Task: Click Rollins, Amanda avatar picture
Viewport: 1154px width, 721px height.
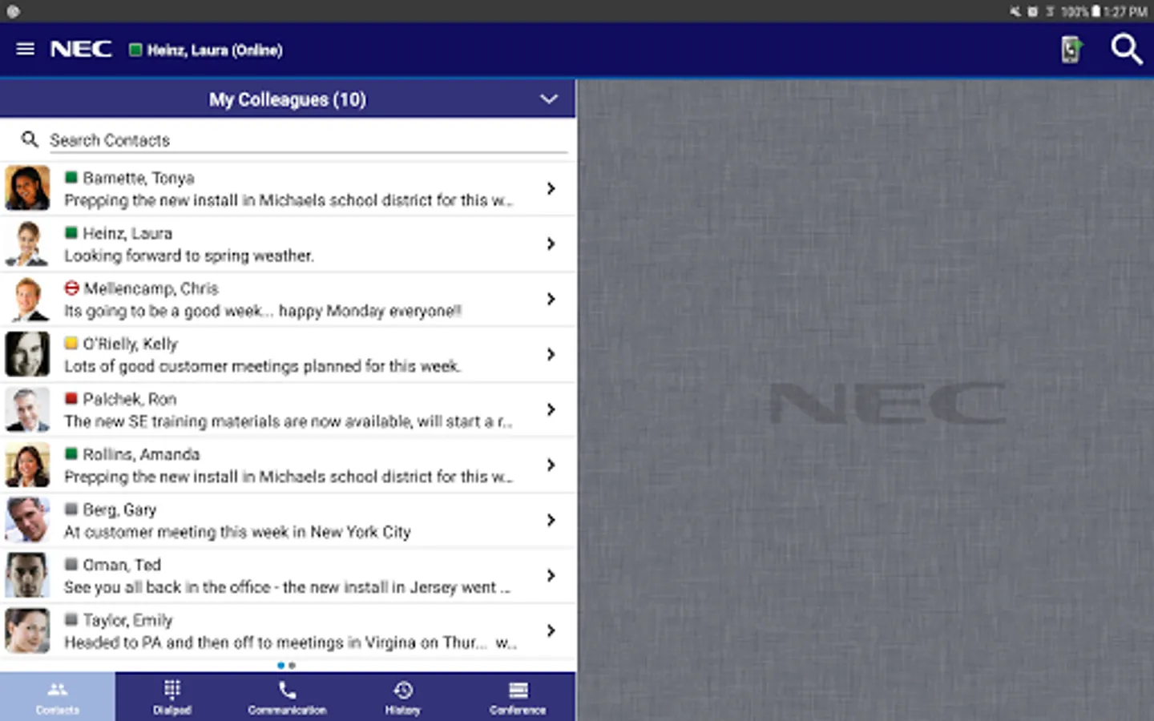Action: pyautogui.click(x=27, y=465)
